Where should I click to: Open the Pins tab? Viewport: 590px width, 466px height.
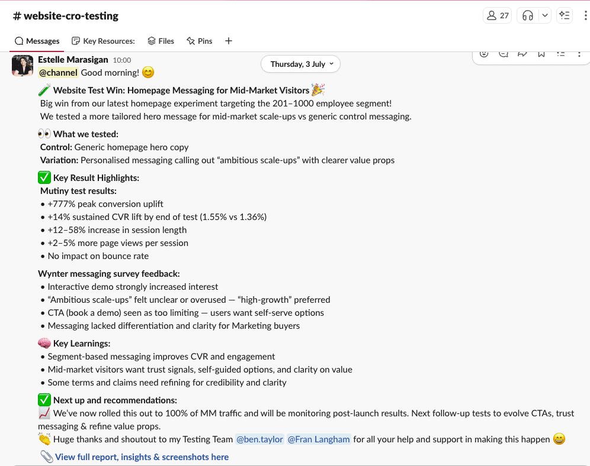(200, 41)
